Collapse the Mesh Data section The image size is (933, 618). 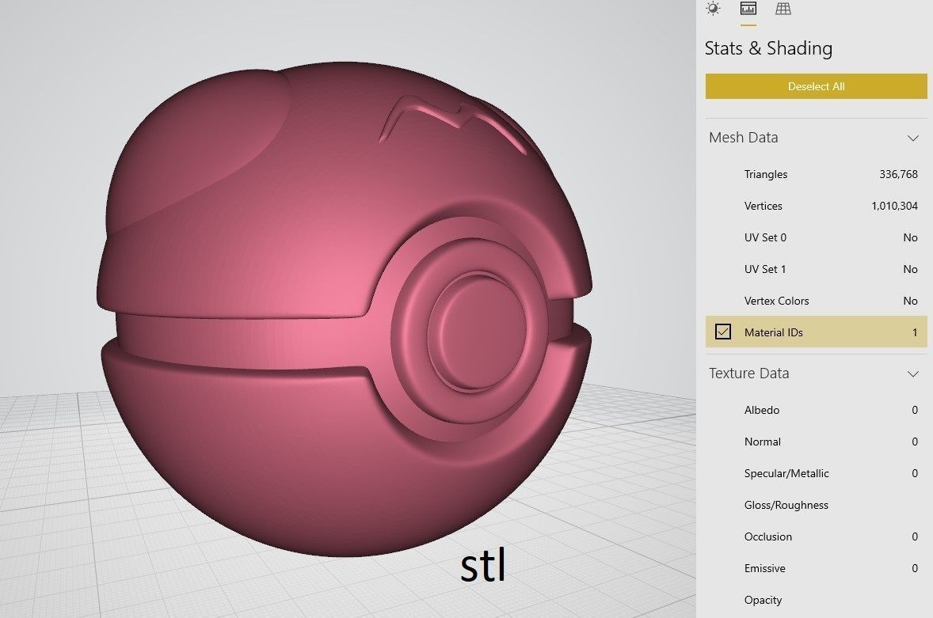coord(912,138)
